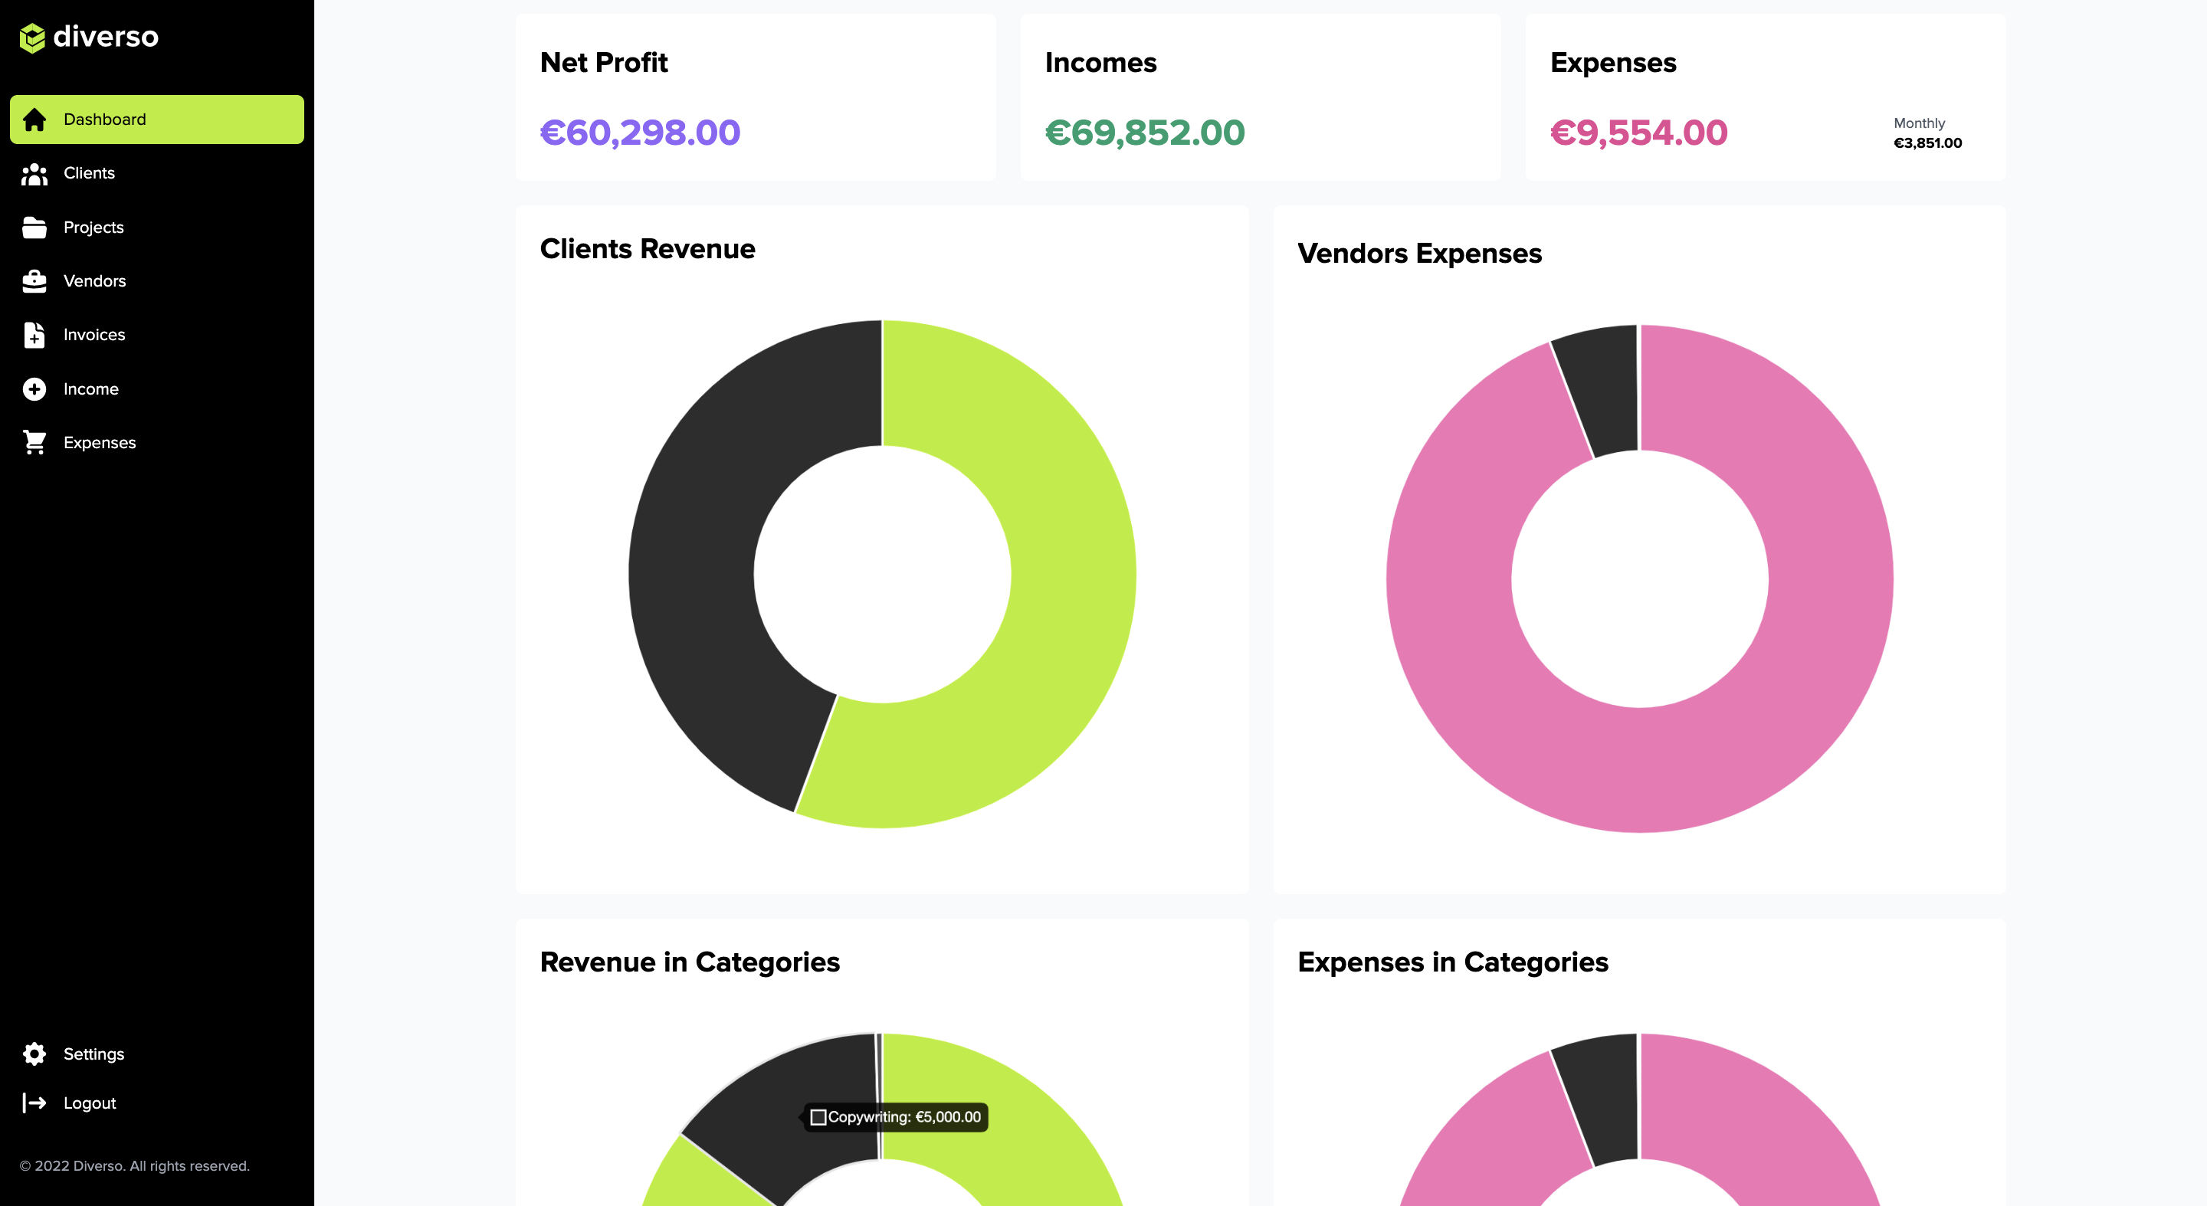Click the Revenue in Categories heading
Image resolution: width=2207 pixels, height=1206 pixels.
[x=690, y=962]
